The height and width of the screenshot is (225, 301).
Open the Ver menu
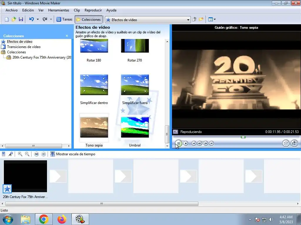pos(41,10)
